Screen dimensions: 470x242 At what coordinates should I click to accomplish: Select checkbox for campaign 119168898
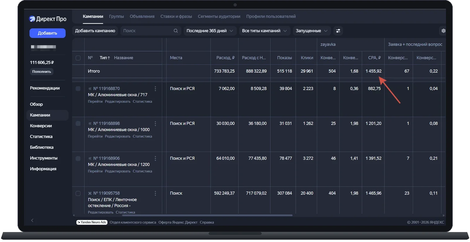coord(78,123)
